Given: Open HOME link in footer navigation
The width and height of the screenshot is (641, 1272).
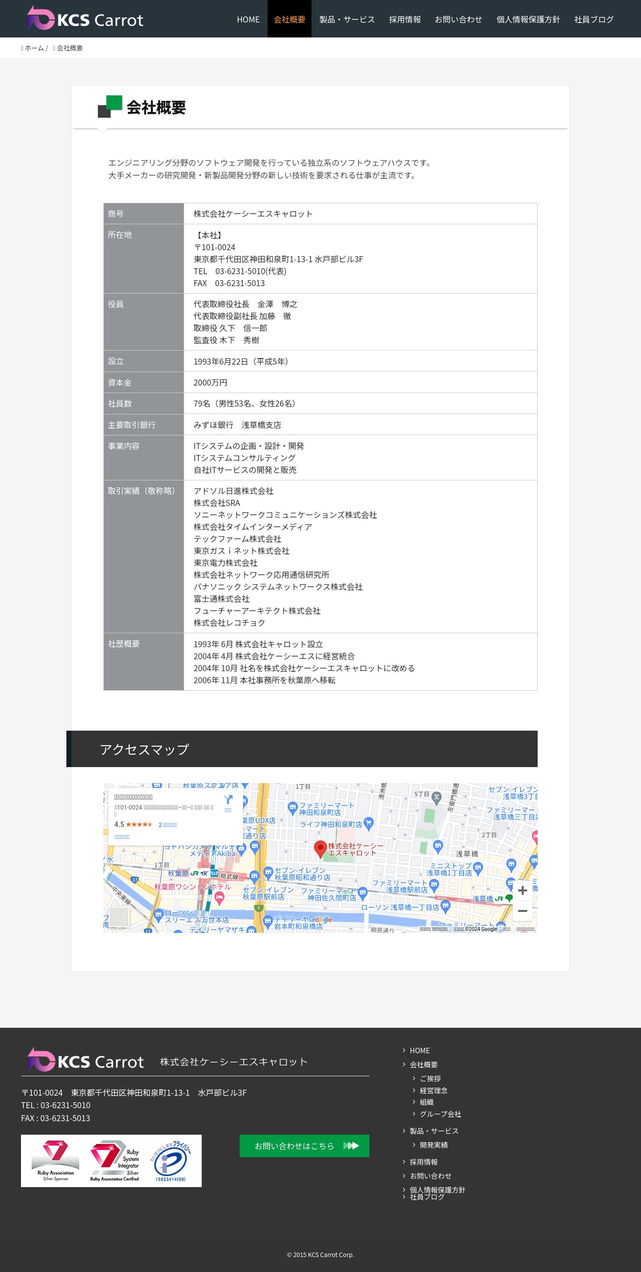Looking at the screenshot, I should tap(419, 1050).
